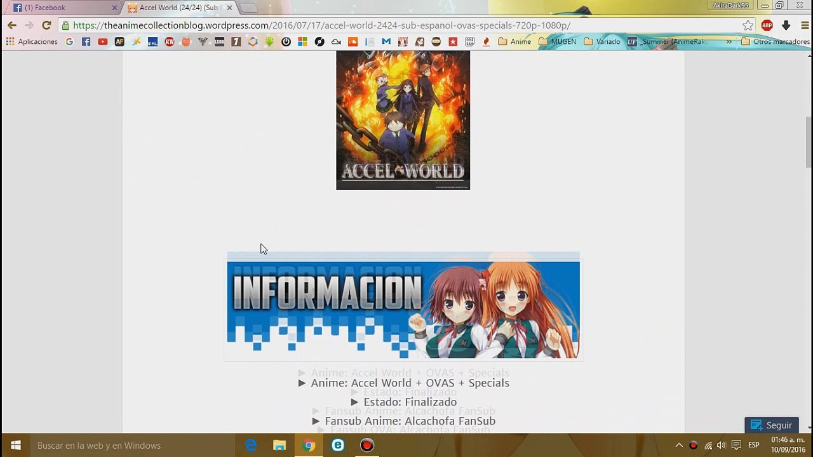Viewport: 813px width, 457px height.
Task: Switch the ESP input language indicator
Action: (754, 446)
